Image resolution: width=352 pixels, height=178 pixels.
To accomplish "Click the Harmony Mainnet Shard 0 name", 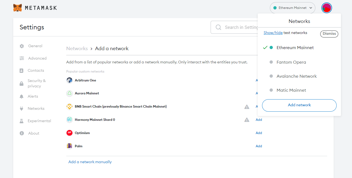I will [x=95, y=120].
